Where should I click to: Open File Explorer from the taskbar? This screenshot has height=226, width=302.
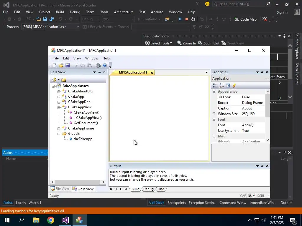[x=36, y=220]
